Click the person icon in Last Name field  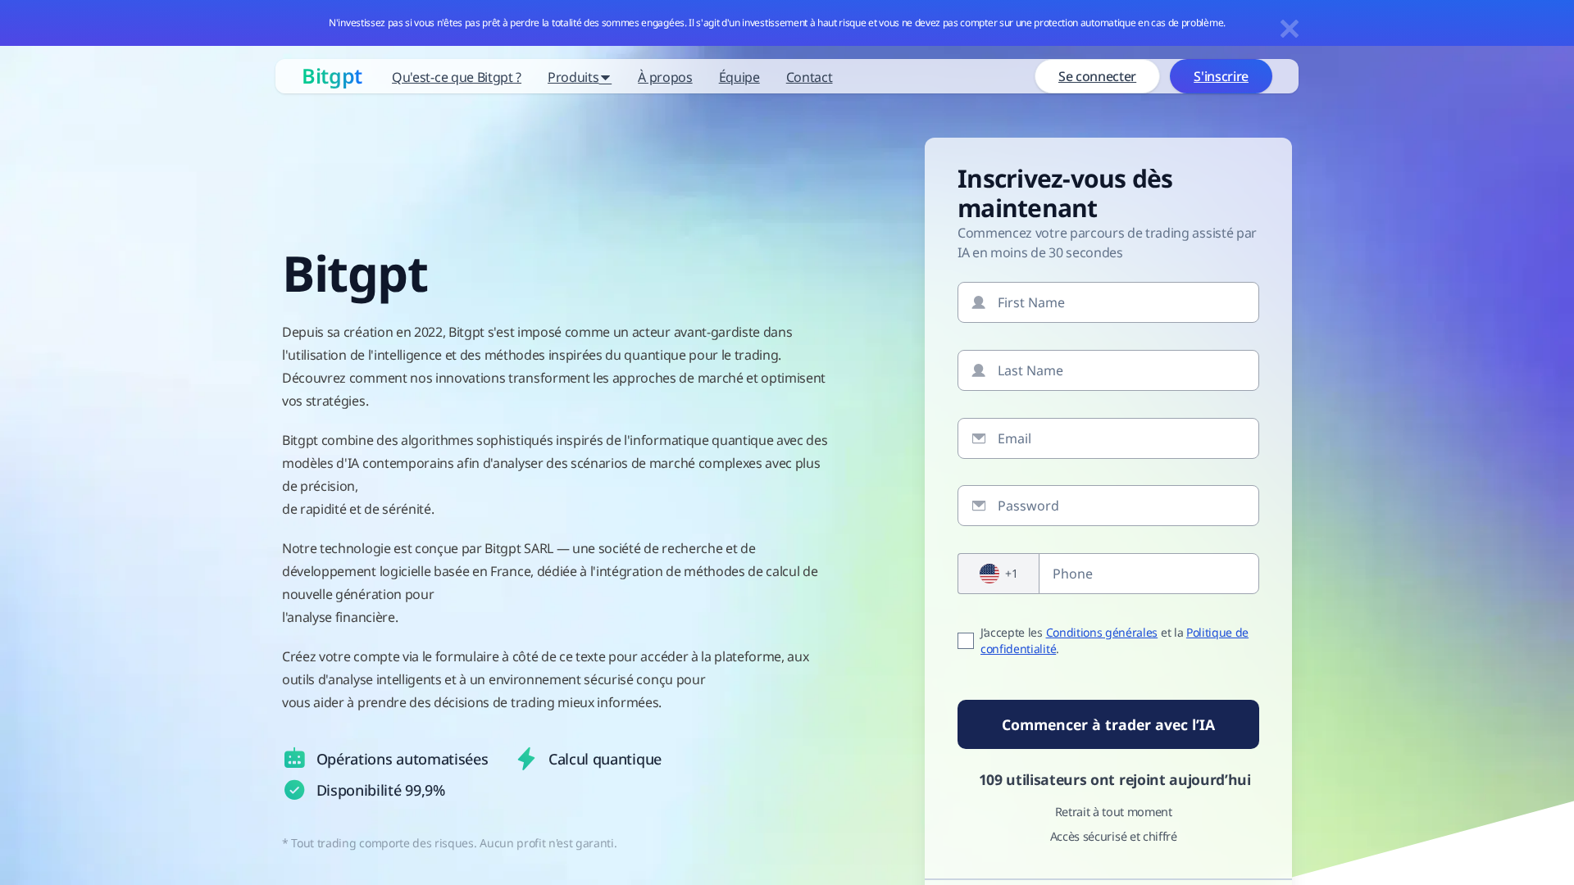tap(977, 370)
